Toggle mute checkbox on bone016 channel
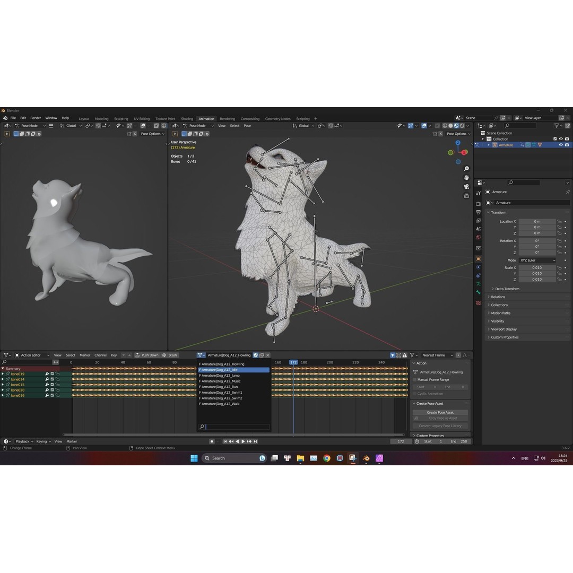This screenshot has height=573, width=573. [x=52, y=395]
